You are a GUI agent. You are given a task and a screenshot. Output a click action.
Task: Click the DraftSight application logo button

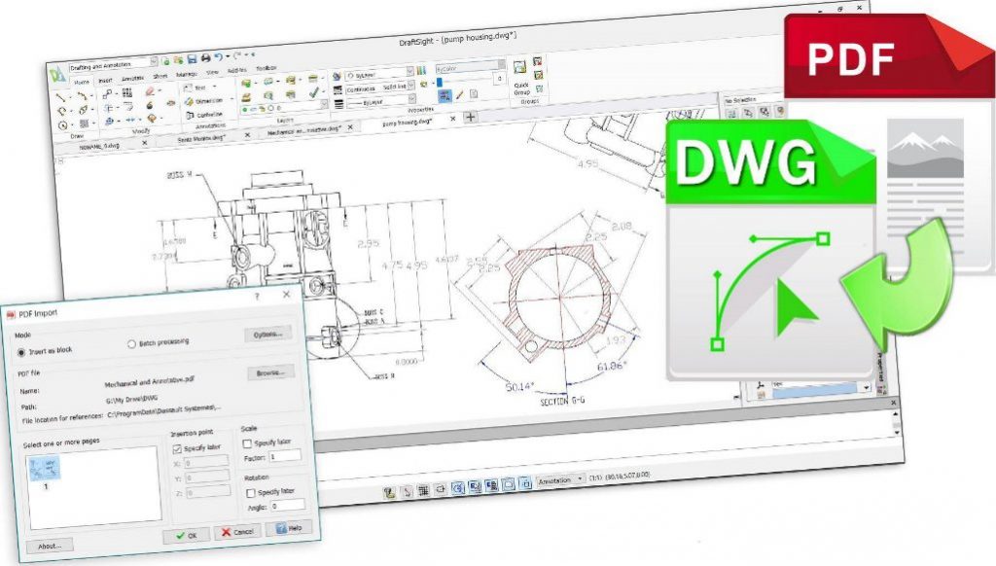point(57,75)
